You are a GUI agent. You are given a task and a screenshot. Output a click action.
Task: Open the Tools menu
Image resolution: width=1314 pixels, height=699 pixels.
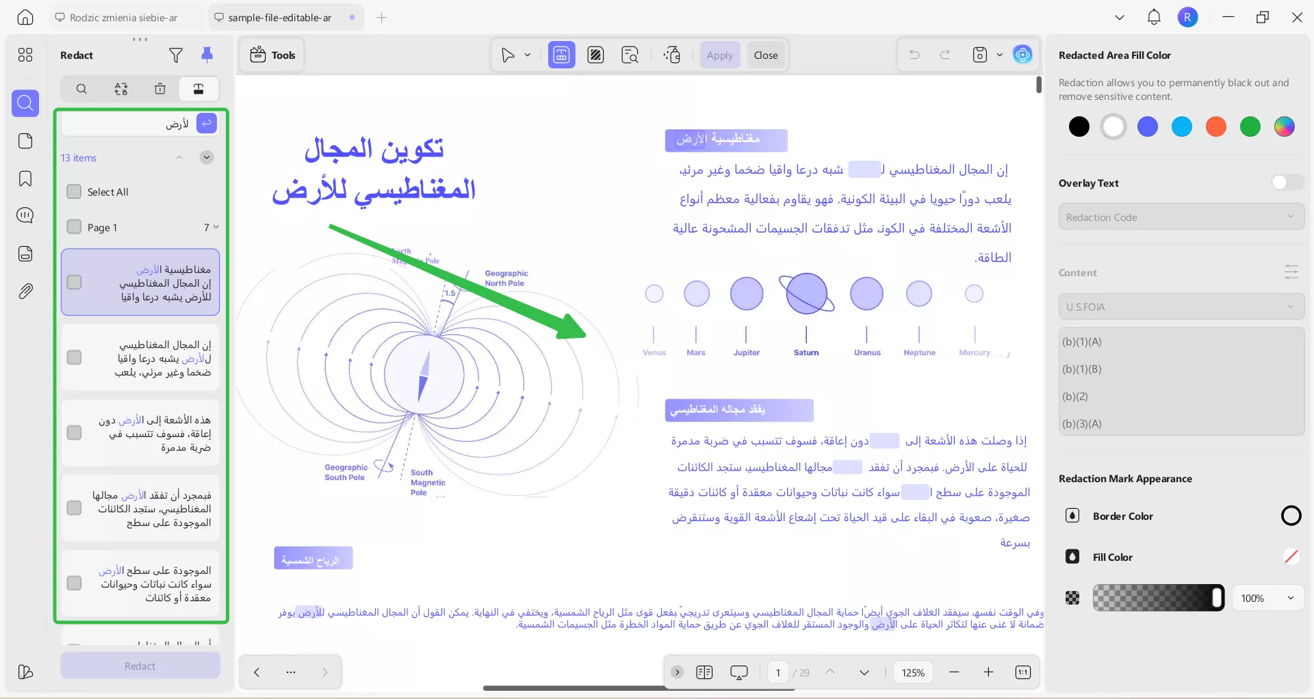click(x=272, y=55)
